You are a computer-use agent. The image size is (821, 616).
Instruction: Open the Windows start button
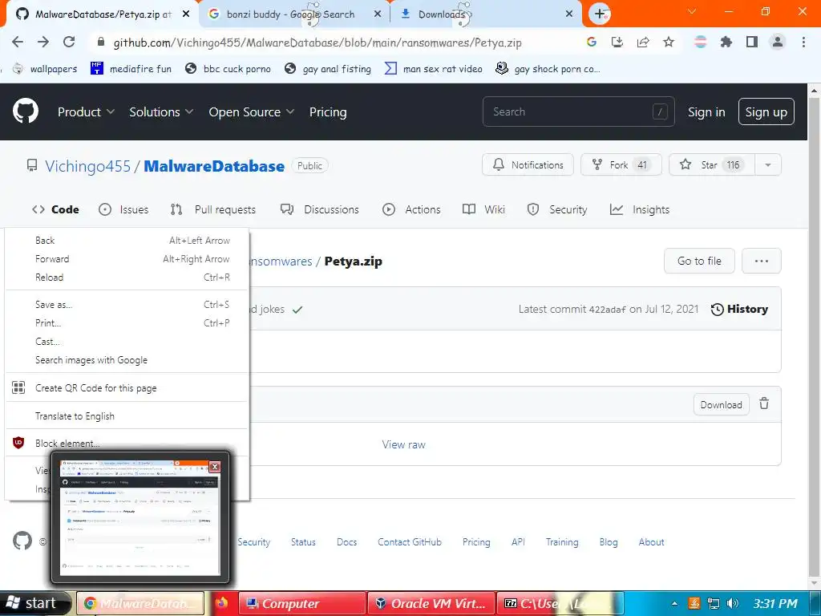(x=34, y=603)
